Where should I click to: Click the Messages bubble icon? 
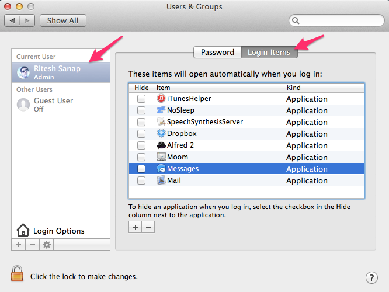click(161, 168)
